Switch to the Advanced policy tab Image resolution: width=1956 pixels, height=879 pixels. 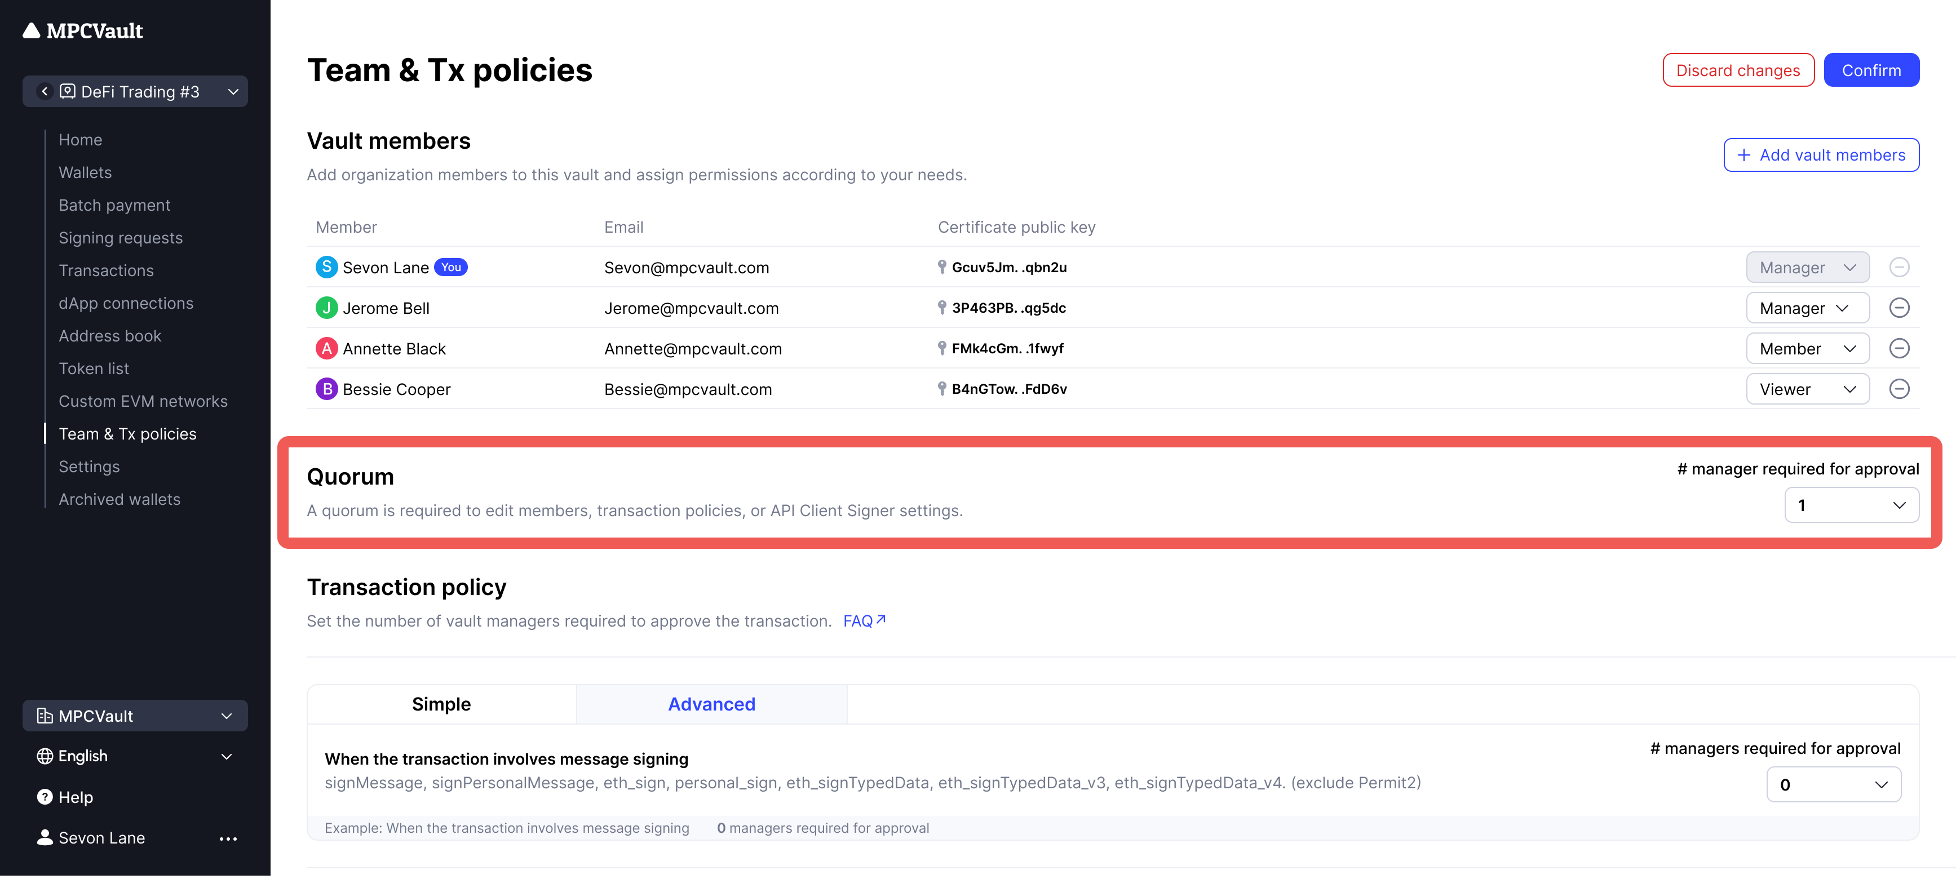click(711, 704)
